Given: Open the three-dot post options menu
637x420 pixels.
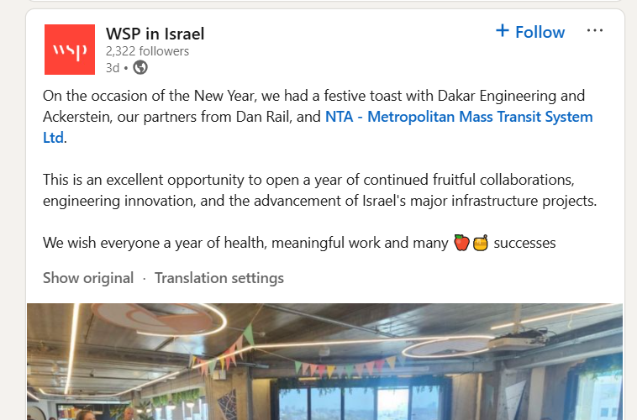Looking at the screenshot, I should [595, 30].
